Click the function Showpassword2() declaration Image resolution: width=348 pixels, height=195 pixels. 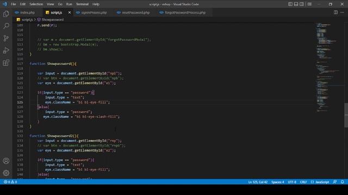tap(54, 136)
